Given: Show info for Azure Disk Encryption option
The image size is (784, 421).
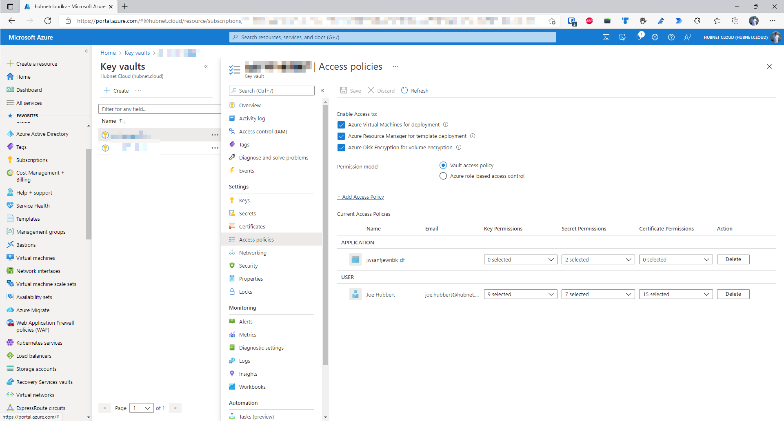Looking at the screenshot, I should click(459, 147).
